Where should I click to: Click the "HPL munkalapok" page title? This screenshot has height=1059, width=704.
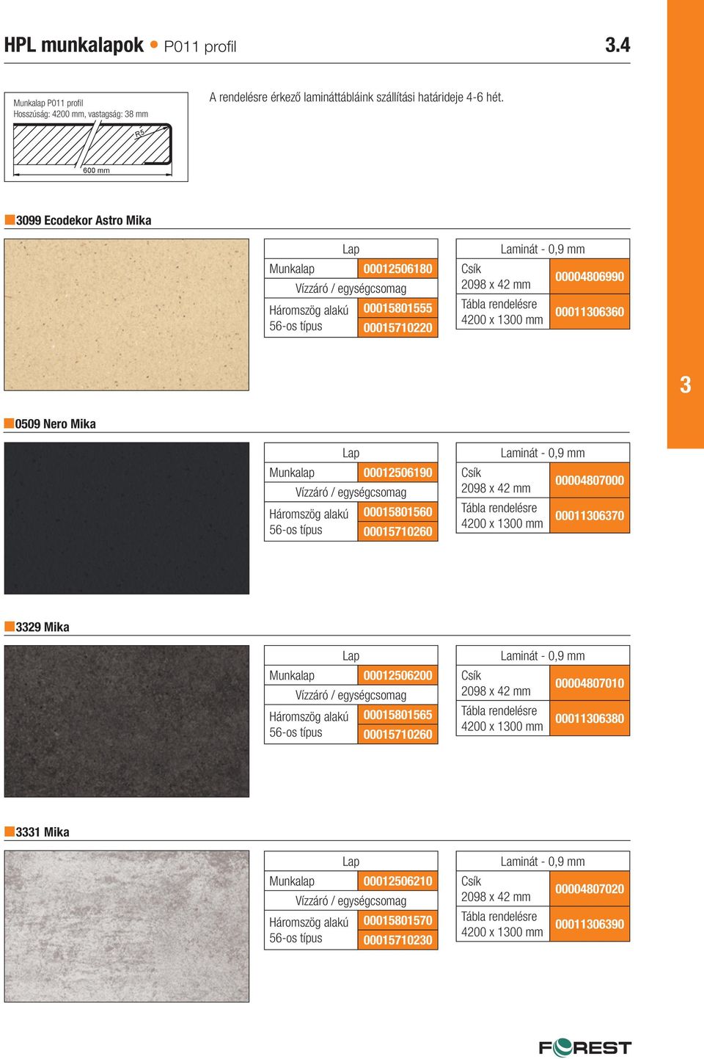(x=74, y=46)
